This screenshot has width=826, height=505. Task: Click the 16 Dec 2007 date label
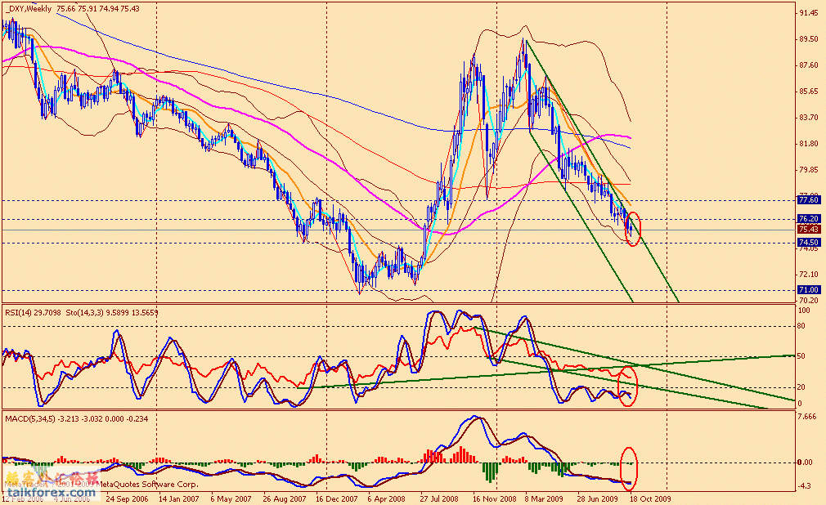[x=337, y=498]
